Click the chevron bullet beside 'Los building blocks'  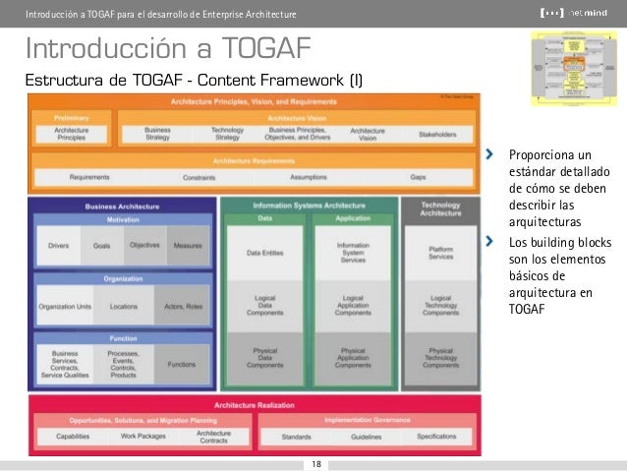tap(489, 241)
